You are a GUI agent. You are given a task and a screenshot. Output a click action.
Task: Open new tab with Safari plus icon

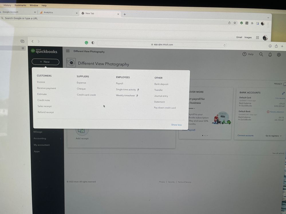pyautogui.click(x=282, y=46)
